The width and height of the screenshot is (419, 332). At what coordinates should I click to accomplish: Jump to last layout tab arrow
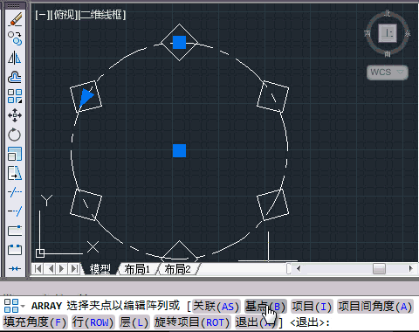pos(74,268)
